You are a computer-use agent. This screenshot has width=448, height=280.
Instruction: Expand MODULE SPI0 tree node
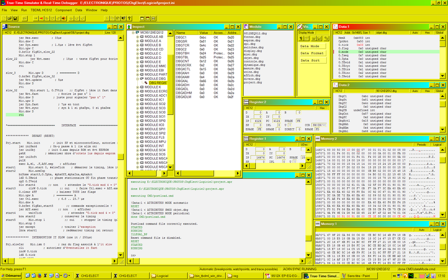pos(137,121)
